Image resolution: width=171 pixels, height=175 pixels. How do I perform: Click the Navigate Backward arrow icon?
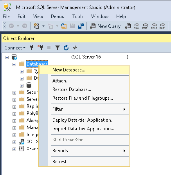11,26
